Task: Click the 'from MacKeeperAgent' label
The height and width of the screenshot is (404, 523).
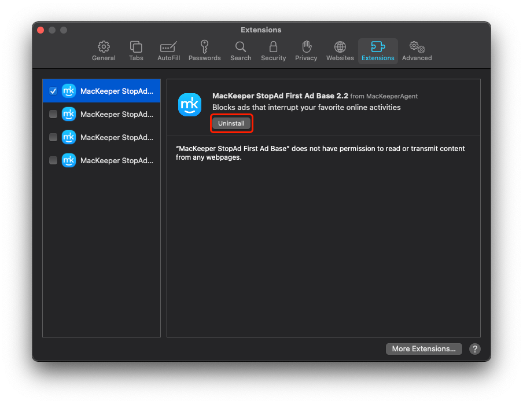Action: coord(384,96)
